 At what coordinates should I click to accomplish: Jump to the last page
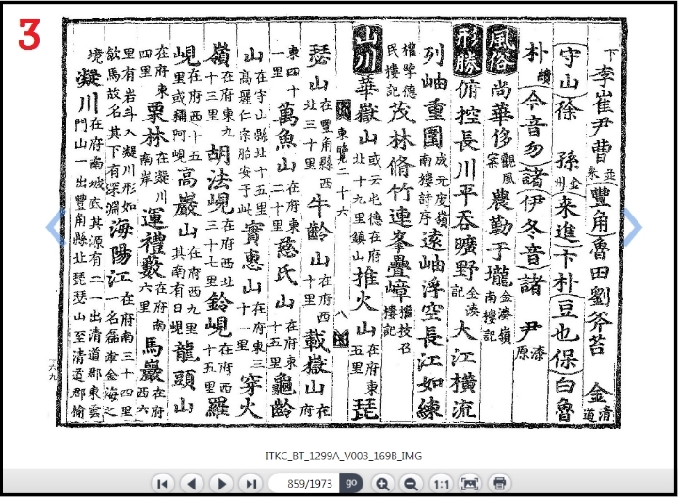tap(251, 483)
